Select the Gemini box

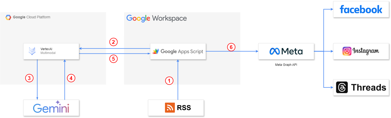[x=51, y=108]
